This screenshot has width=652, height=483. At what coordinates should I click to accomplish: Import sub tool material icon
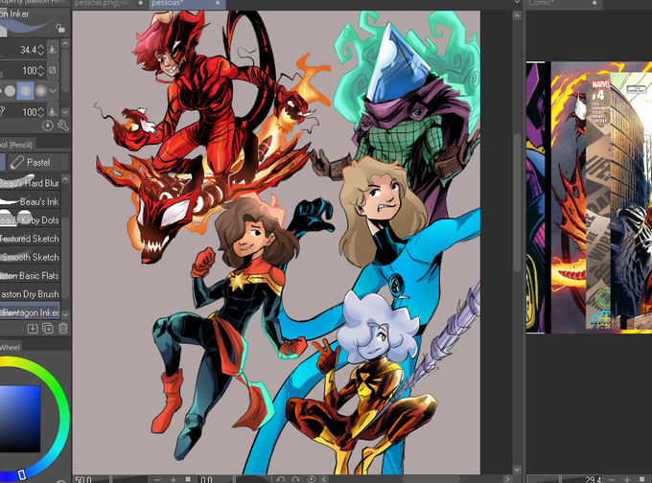tap(33, 329)
